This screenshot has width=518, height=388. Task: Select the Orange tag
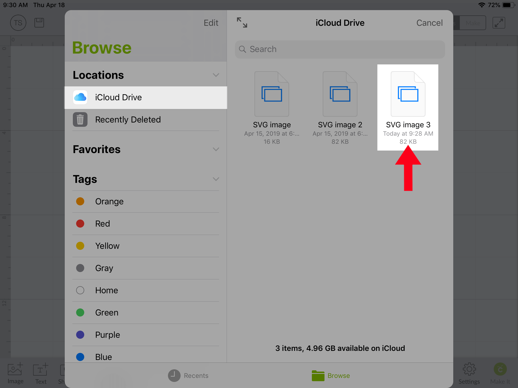click(109, 201)
